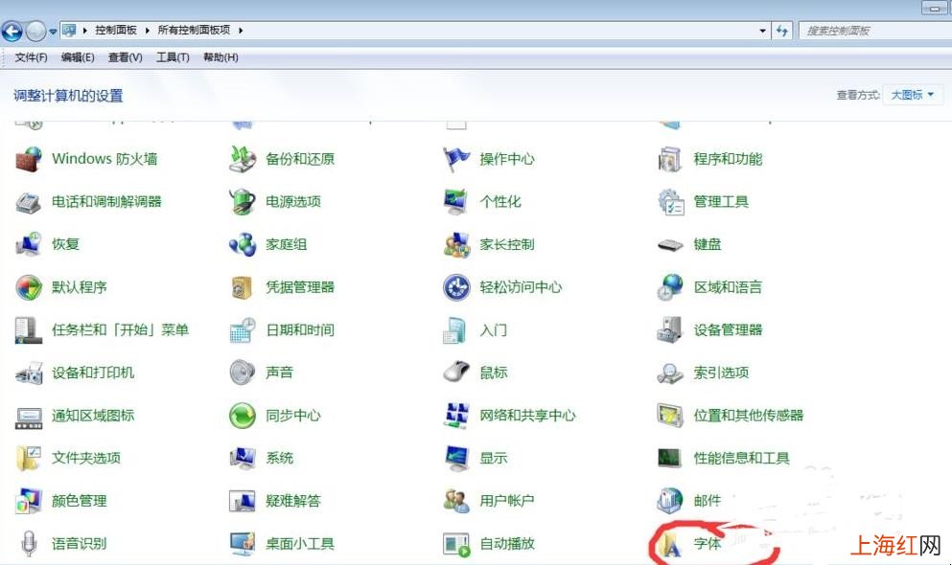Click the 个性化 icon
The width and height of the screenshot is (952, 565).
456,202
